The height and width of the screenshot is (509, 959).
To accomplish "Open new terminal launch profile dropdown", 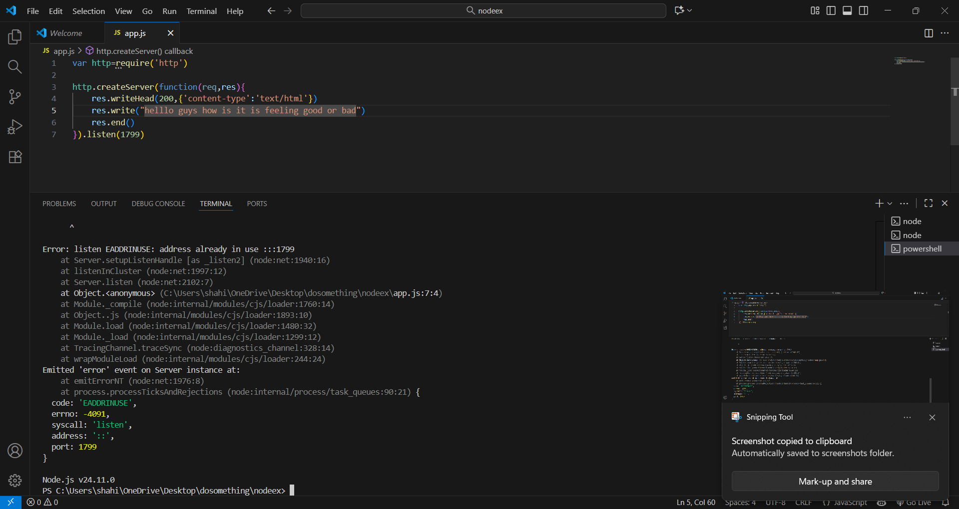I will [890, 204].
